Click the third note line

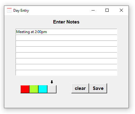coord(66,44)
